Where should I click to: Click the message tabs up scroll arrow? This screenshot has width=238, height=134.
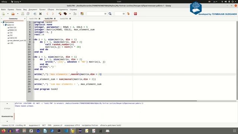7,103
